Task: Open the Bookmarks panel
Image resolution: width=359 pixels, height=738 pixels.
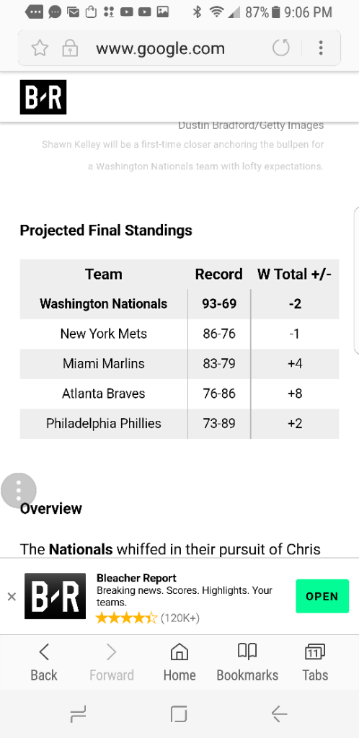Action: click(247, 663)
